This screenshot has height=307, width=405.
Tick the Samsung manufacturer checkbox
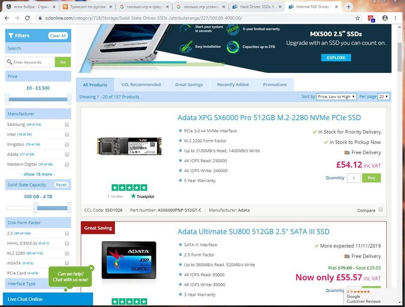(x=67, y=124)
